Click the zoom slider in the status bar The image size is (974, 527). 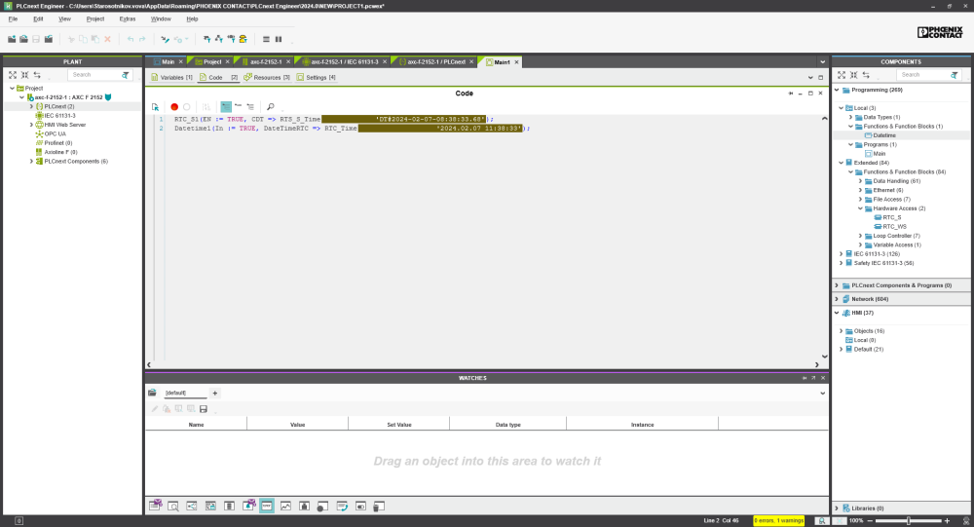[908, 520]
